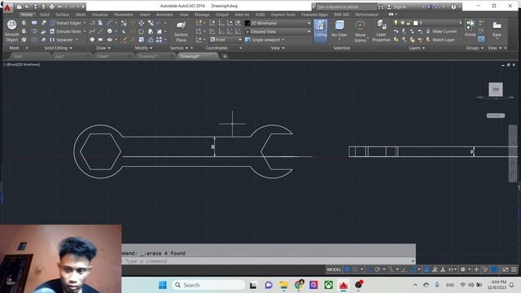
Task: Click Match Layer button
Action: [x=440, y=40]
